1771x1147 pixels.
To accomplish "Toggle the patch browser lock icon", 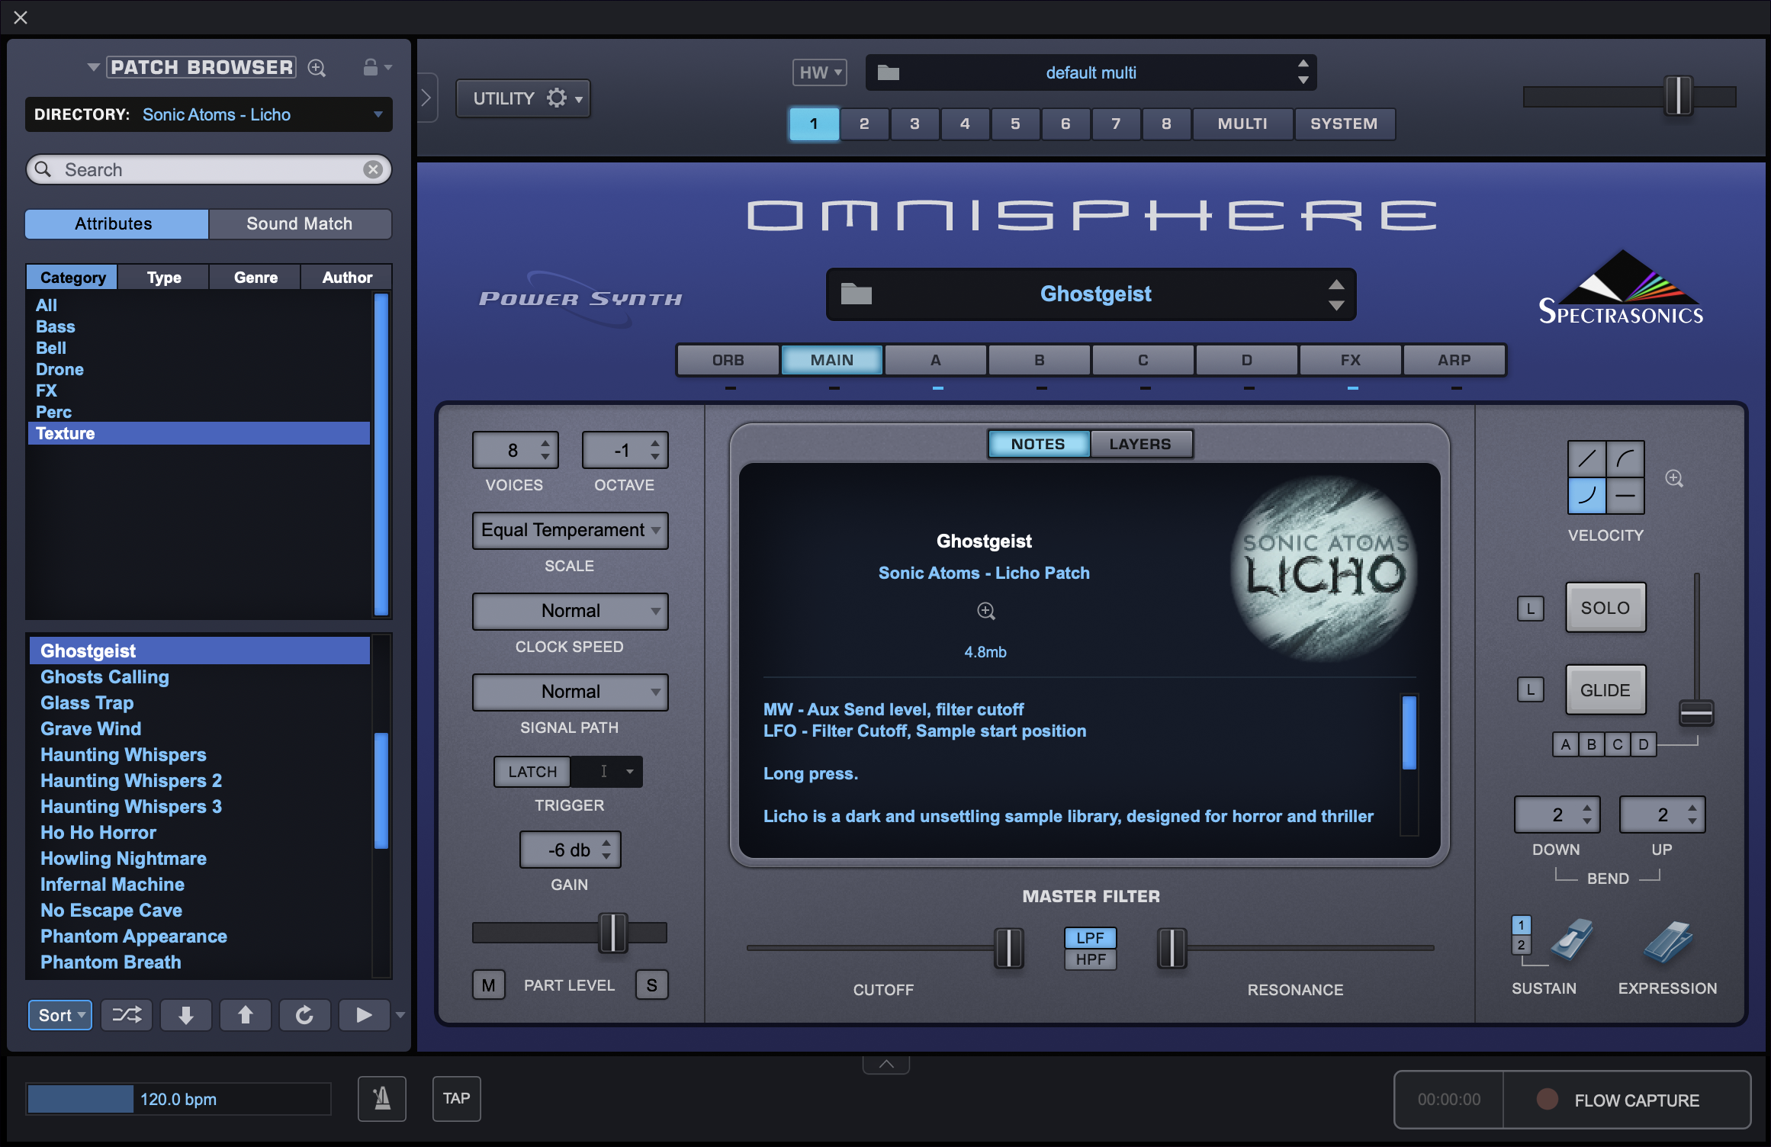I will (x=371, y=67).
